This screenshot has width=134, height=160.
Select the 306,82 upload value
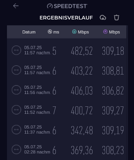coord(113,91)
